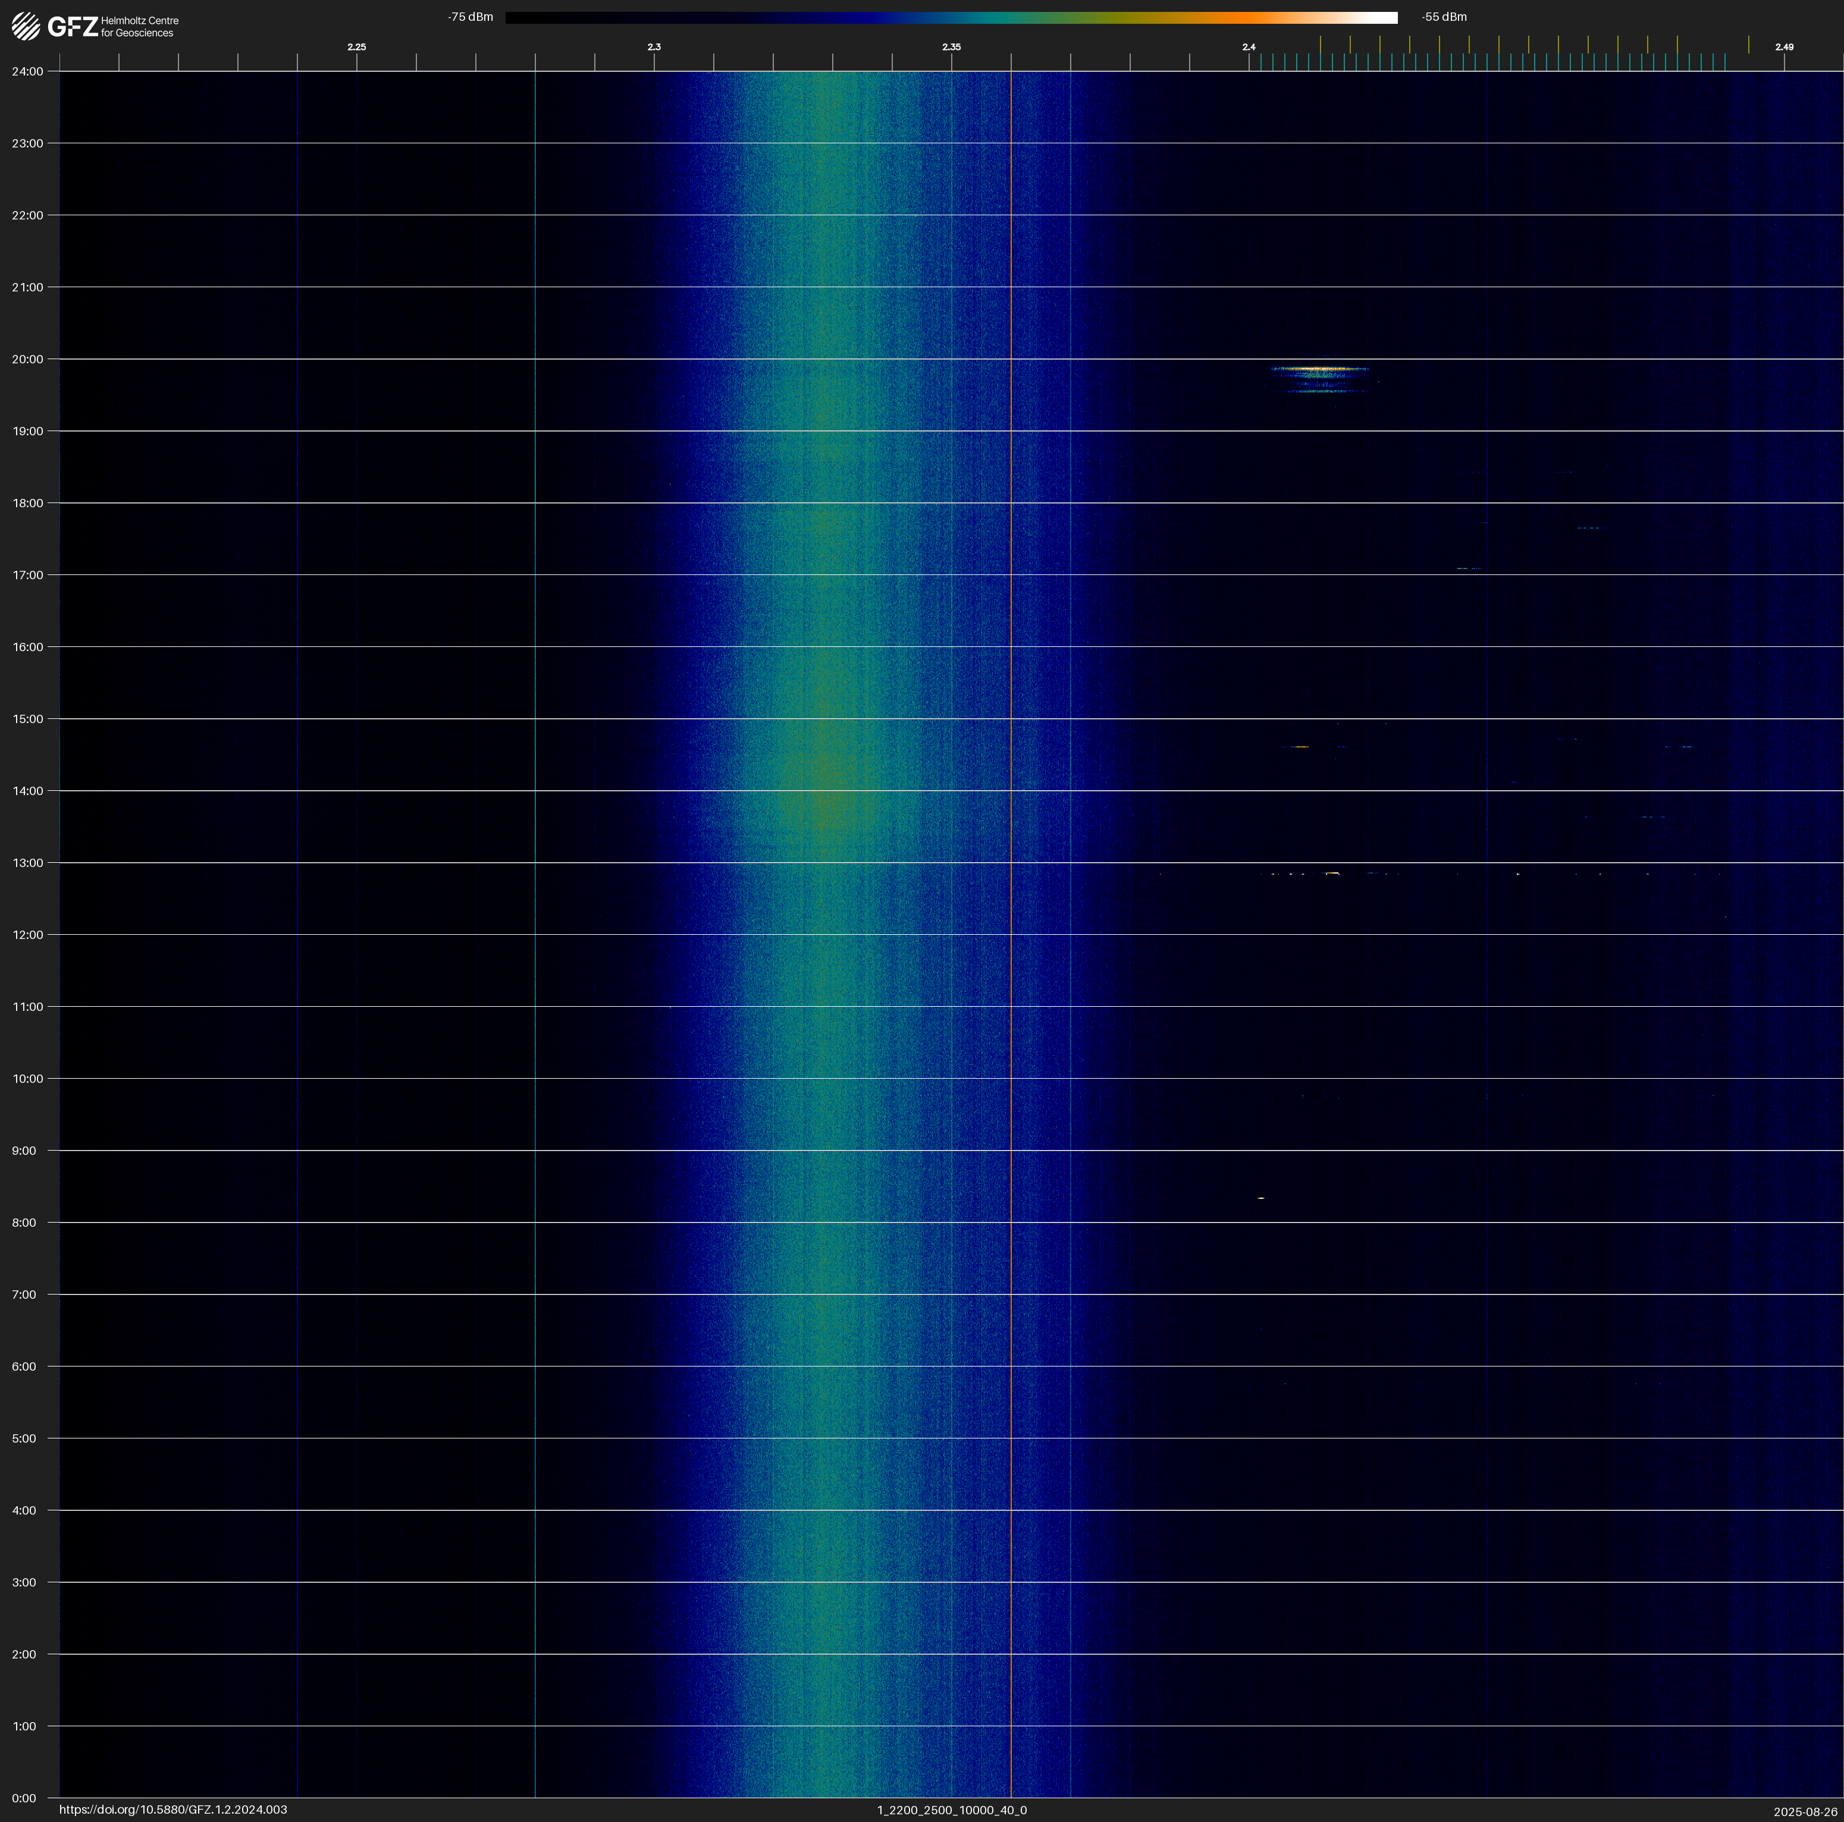The image size is (1844, 1822).
Task: Click the GFZ striped circle logo
Action: (26, 26)
